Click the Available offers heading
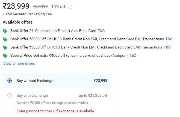Image resolution: width=180 pixels, height=117 pixels. click(18, 22)
